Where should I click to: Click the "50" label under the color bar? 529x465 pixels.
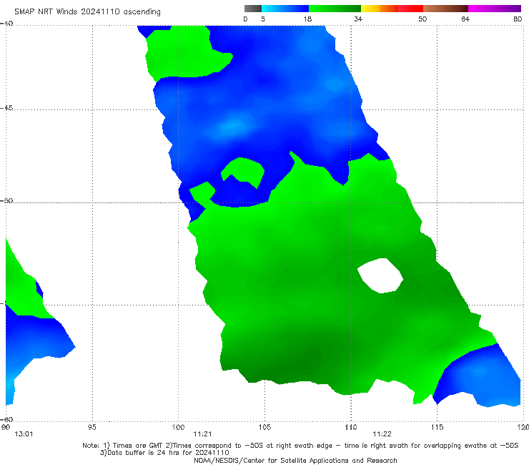(422, 19)
